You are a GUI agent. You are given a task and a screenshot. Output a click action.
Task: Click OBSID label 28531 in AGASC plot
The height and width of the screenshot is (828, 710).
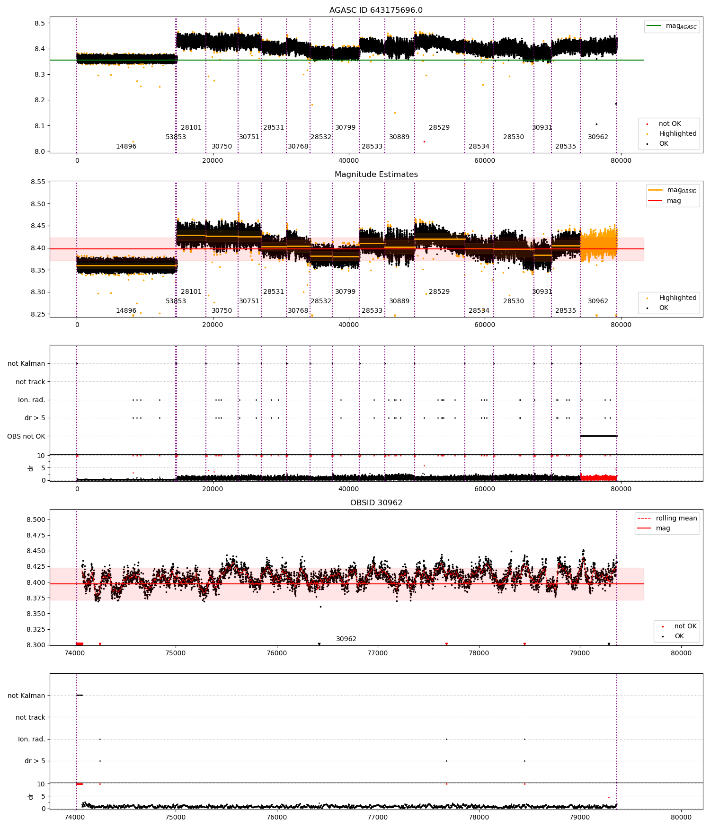pos(274,128)
